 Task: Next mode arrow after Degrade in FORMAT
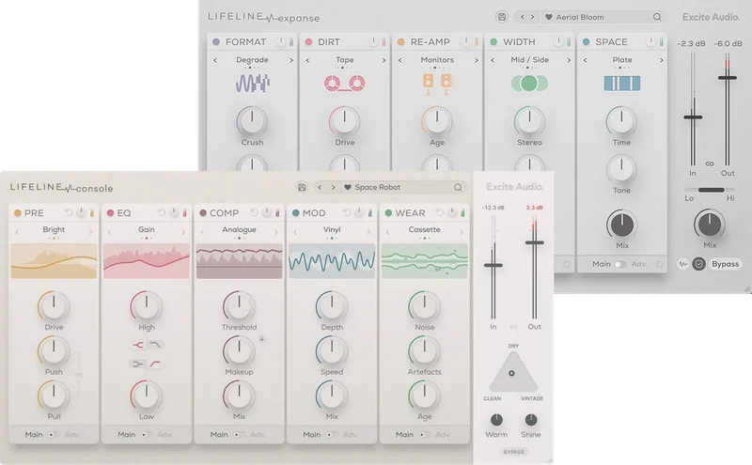291,60
